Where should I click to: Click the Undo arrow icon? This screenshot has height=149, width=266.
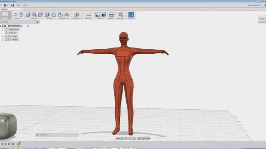click(x=18, y=5)
